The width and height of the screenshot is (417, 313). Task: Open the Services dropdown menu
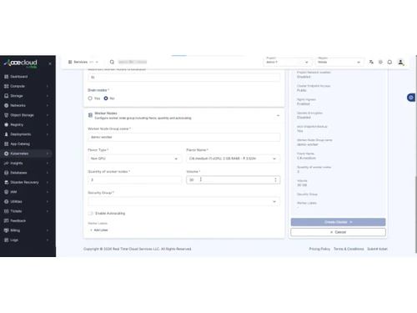(x=83, y=62)
